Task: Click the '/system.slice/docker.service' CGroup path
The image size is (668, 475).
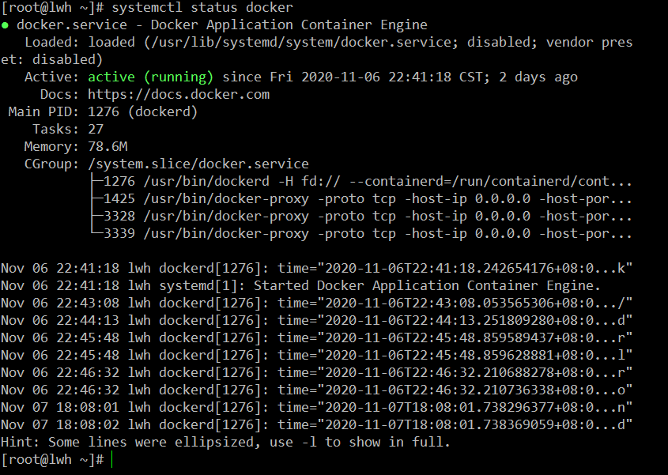Action: 198,164
